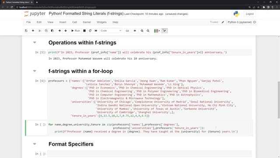
Task: Click the Logout button
Action: 250,14
